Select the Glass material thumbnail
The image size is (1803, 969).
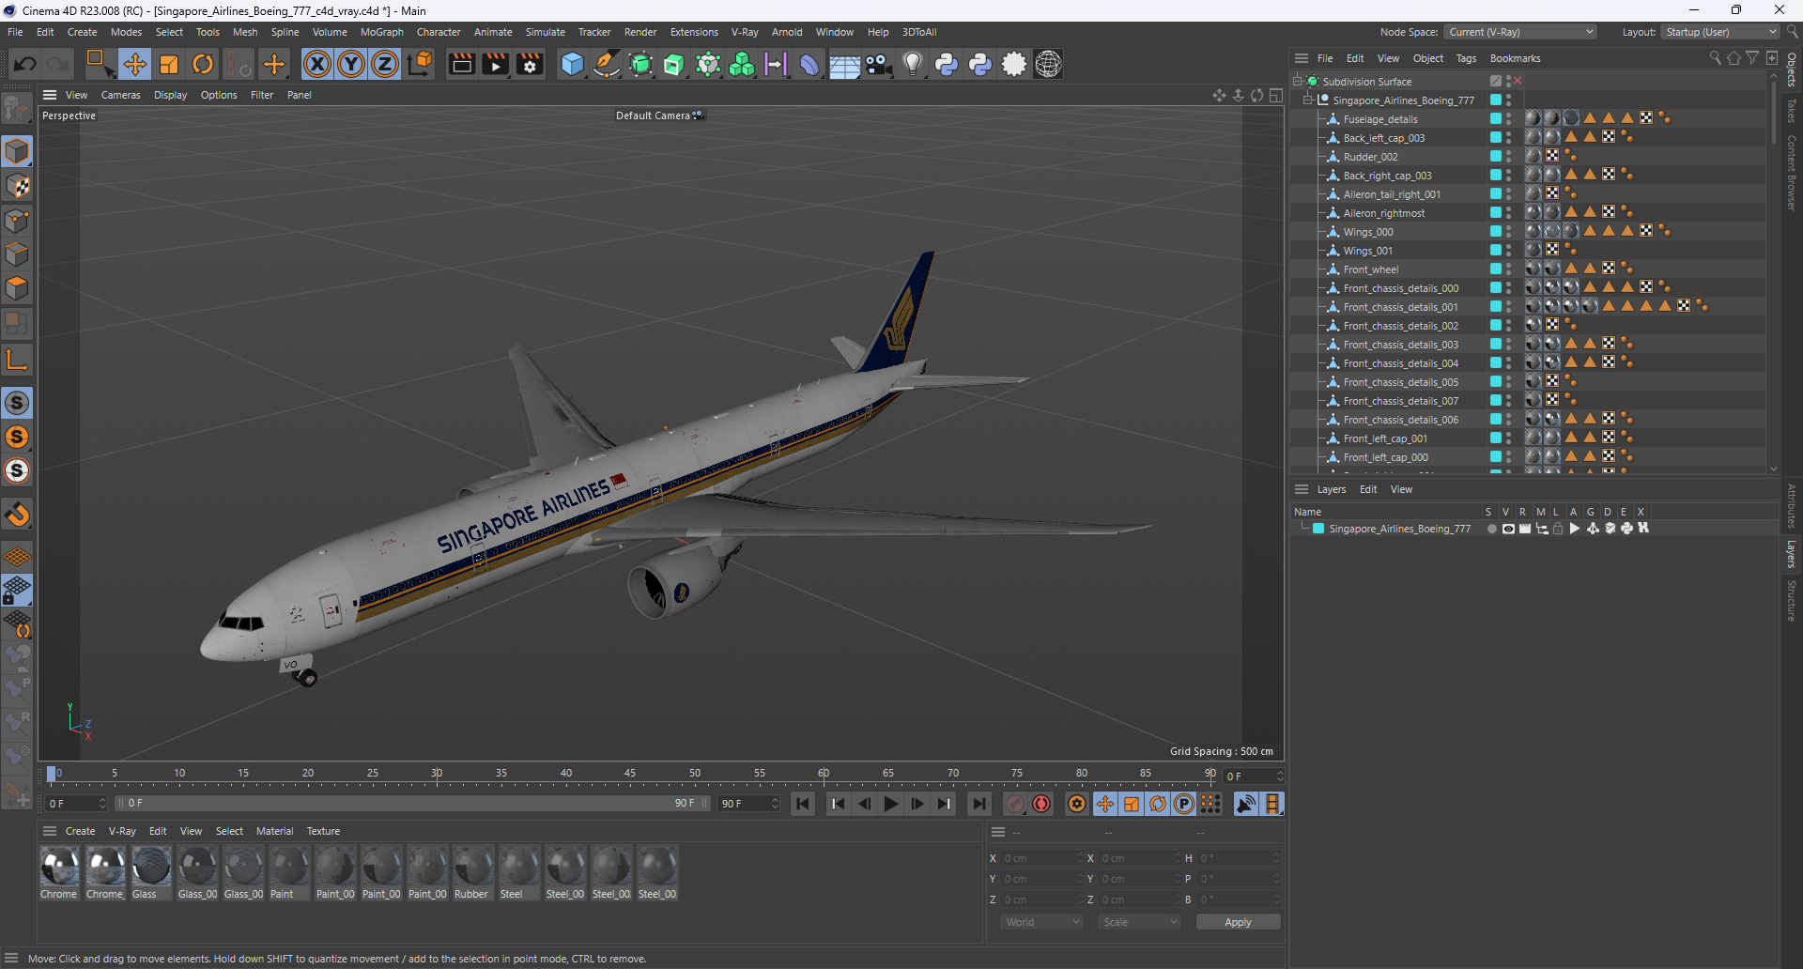click(151, 867)
